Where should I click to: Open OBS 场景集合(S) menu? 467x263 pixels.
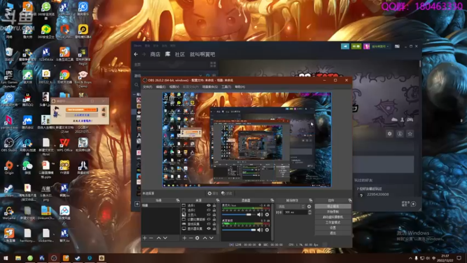(x=210, y=86)
